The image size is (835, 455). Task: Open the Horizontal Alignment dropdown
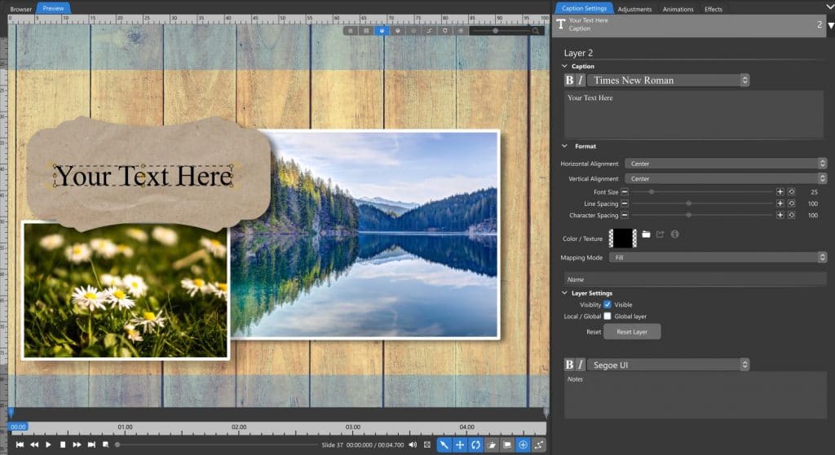pyautogui.click(x=726, y=164)
